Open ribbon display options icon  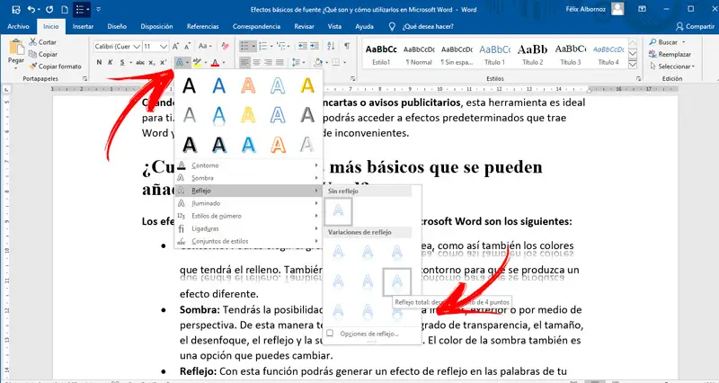tap(643, 9)
